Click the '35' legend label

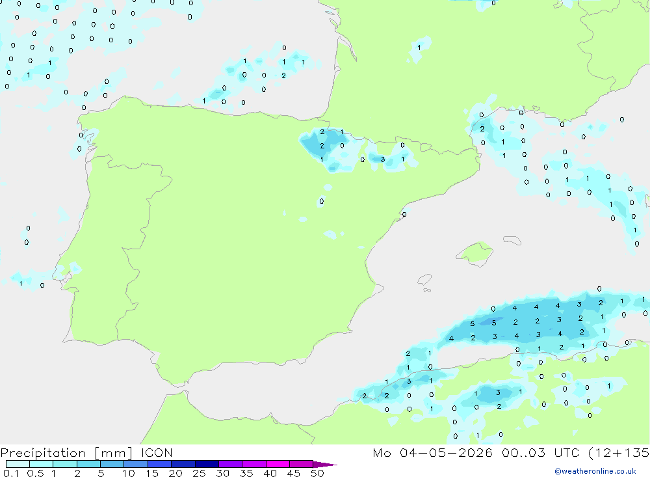246,473
